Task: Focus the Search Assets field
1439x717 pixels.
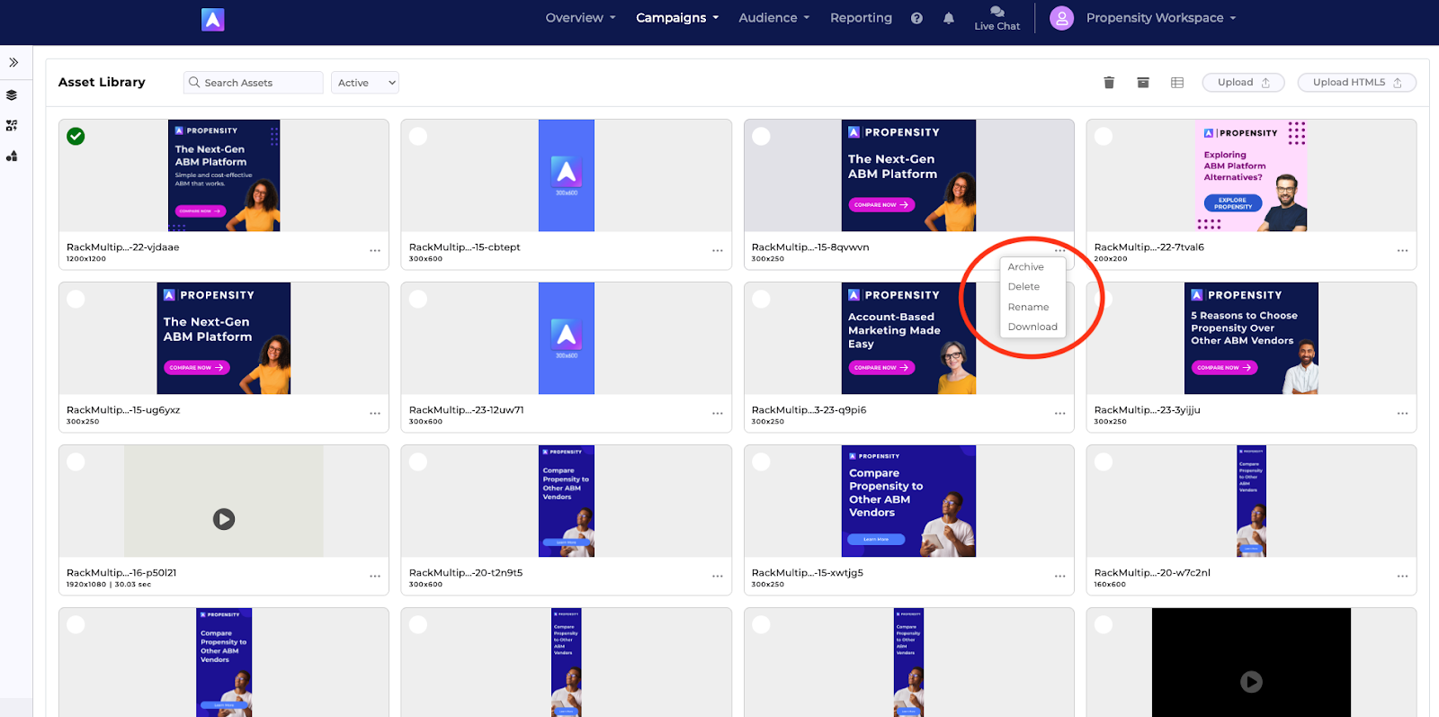Action: point(254,83)
